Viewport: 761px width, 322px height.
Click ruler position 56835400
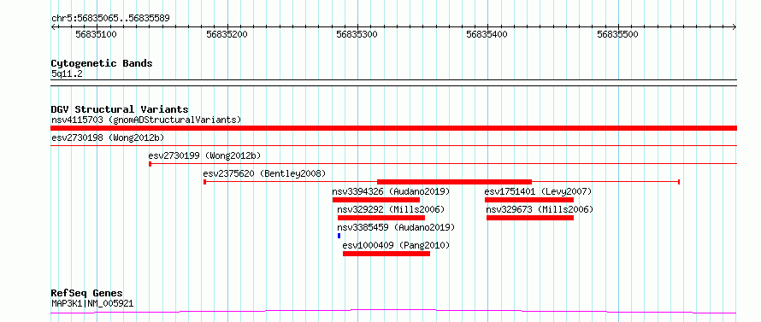(x=487, y=34)
